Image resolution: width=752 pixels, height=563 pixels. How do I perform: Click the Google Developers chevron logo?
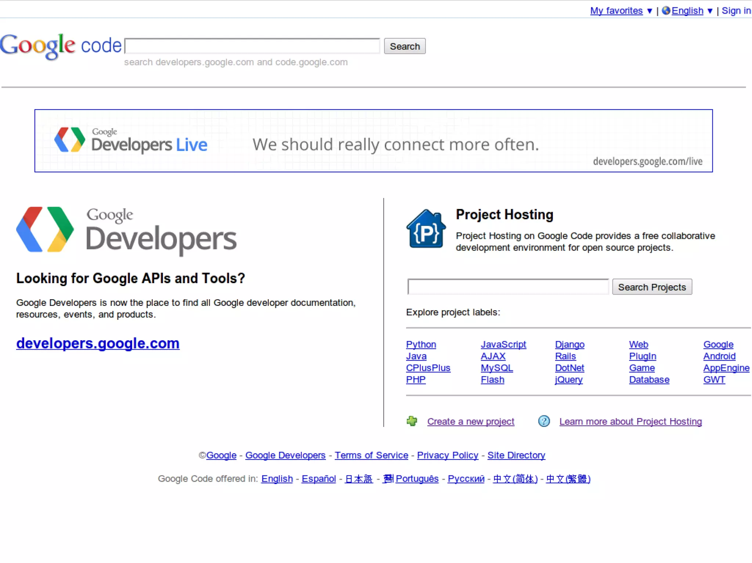point(45,230)
